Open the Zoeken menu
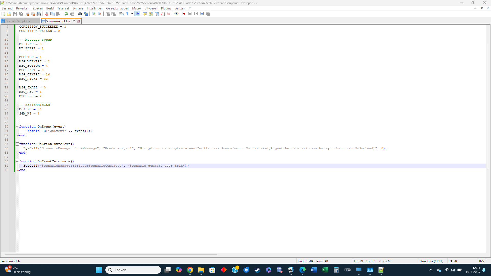 tap(38, 8)
